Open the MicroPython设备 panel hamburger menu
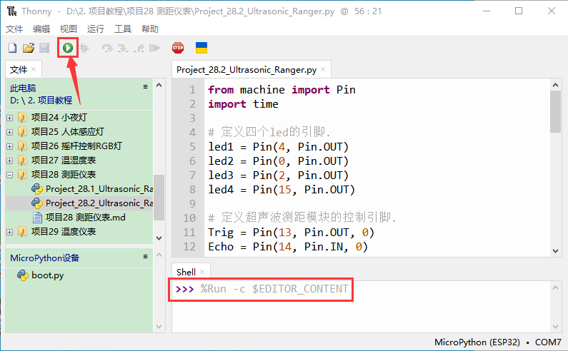Viewport: 568px width, 351px height. click(x=146, y=257)
